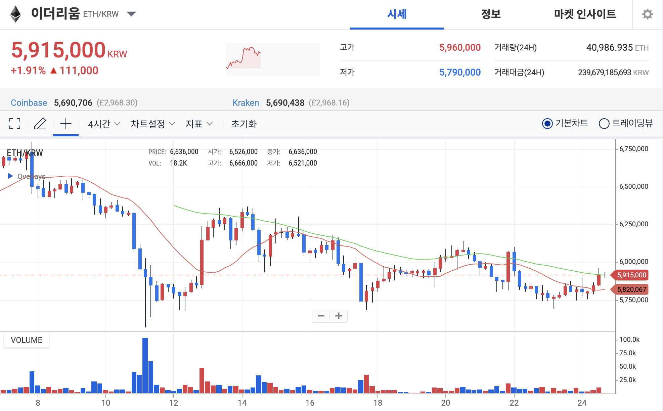Open the ETH/KRW pair selector arrow
Screen dimensions: 663x411
click(132, 14)
